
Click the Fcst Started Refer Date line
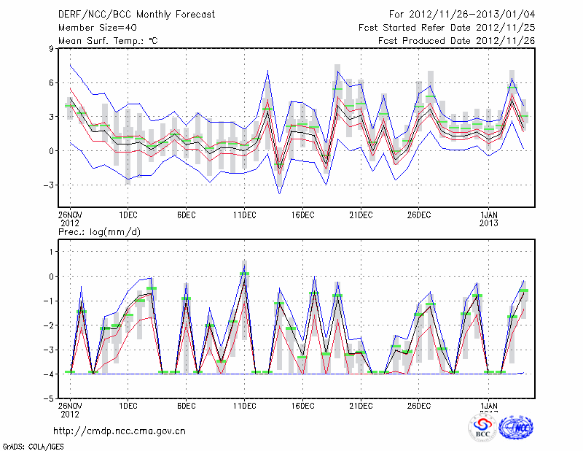pos(448,28)
